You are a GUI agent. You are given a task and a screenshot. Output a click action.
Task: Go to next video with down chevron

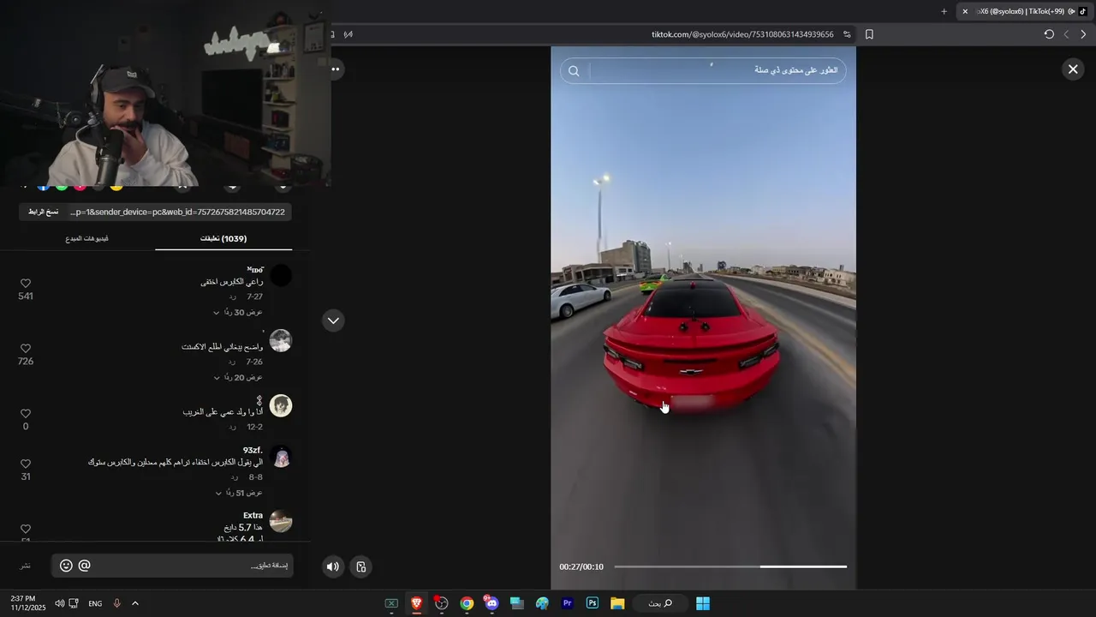point(333,320)
